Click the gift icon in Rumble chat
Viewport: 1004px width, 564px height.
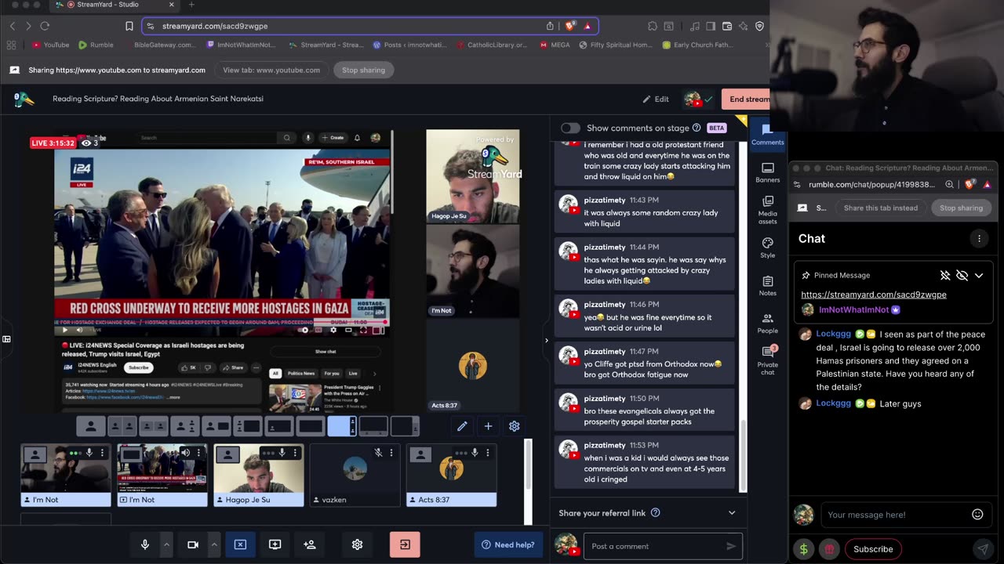coord(829,549)
